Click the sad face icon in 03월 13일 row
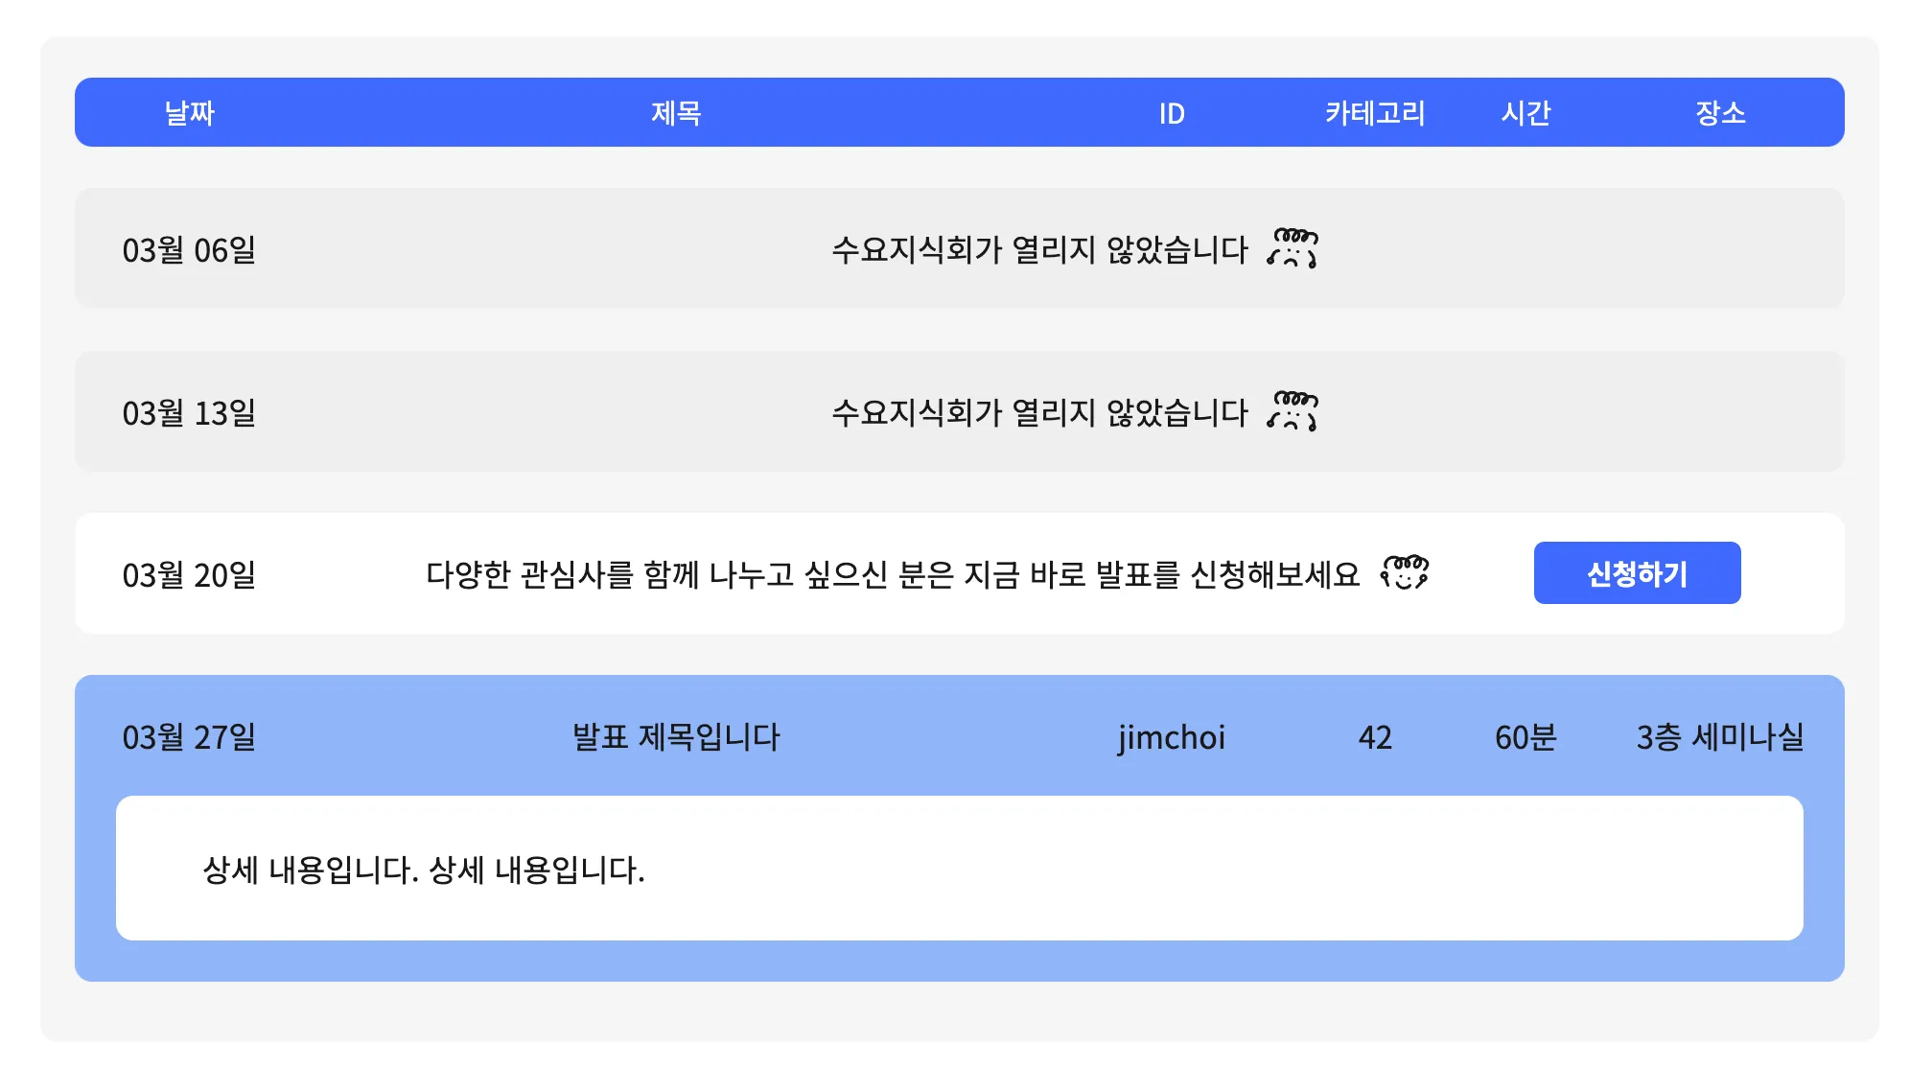This screenshot has width=1910, height=1068. coord(1293,411)
